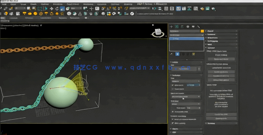
Task: Activate the Select Object tool
Action: pyautogui.click(x=29, y=8)
